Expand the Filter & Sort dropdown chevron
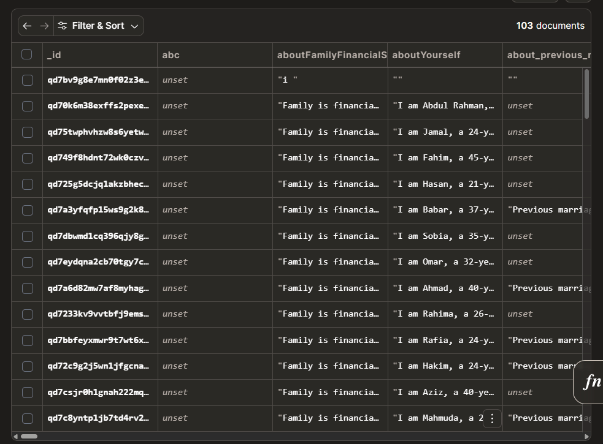Screen dimensions: 603x444 pos(135,26)
